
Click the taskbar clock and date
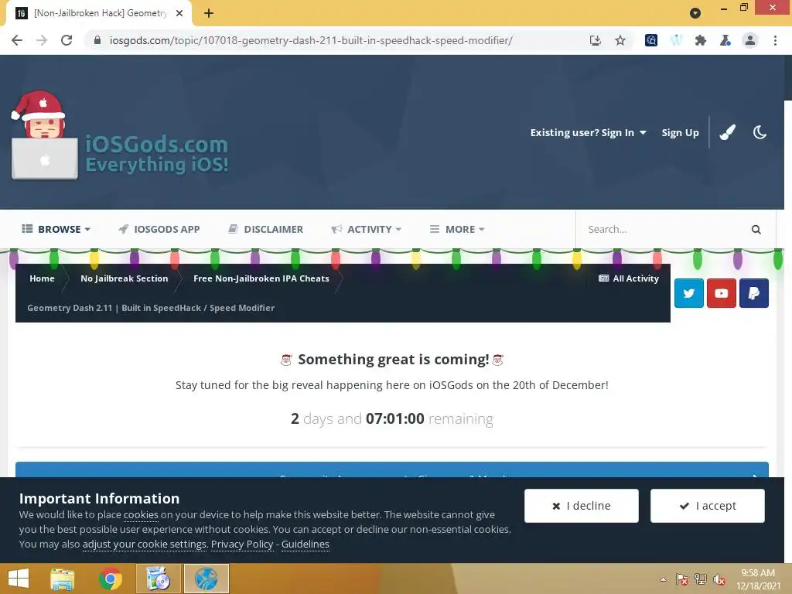point(758,579)
